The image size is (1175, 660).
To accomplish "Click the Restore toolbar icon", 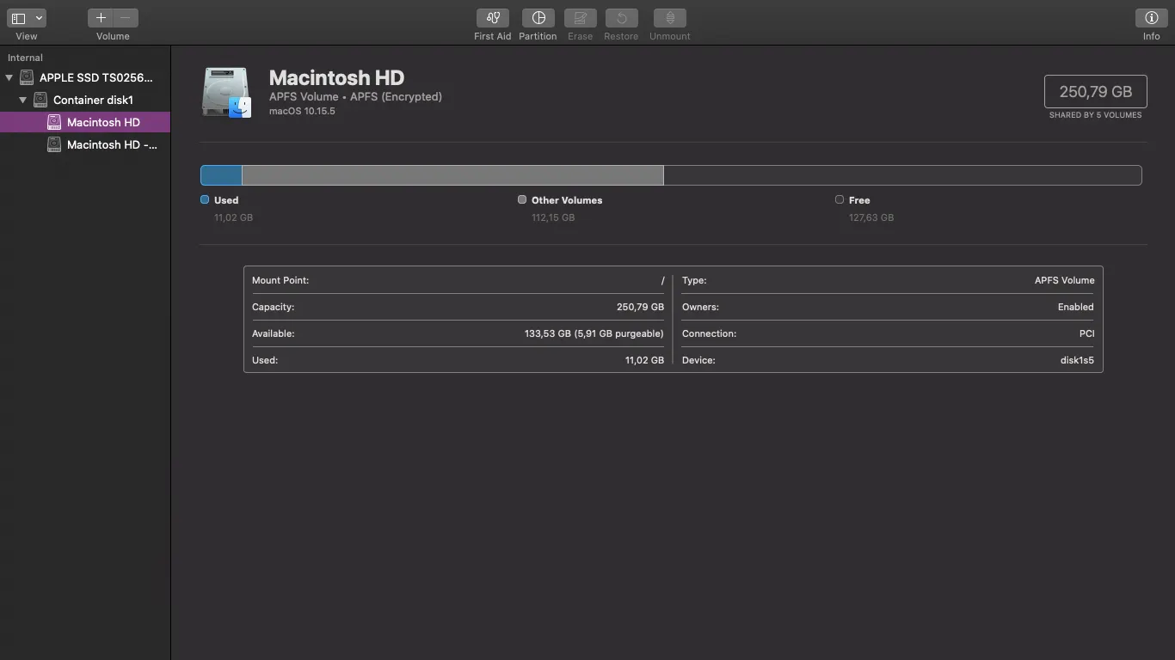I will [621, 18].
